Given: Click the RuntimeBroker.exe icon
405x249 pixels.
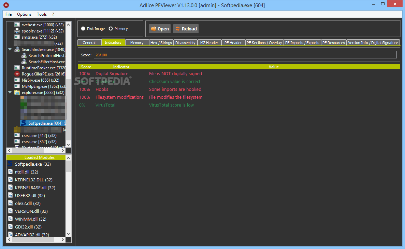Looking at the screenshot, I should click(17, 68).
